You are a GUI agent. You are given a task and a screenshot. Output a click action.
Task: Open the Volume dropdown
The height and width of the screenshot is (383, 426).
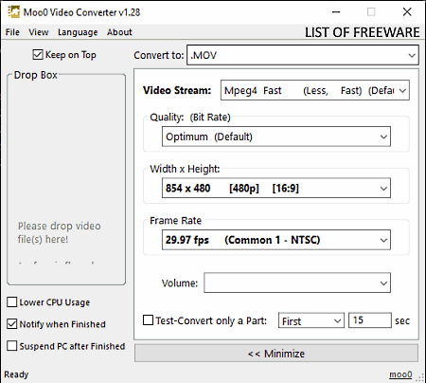point(297,283)
